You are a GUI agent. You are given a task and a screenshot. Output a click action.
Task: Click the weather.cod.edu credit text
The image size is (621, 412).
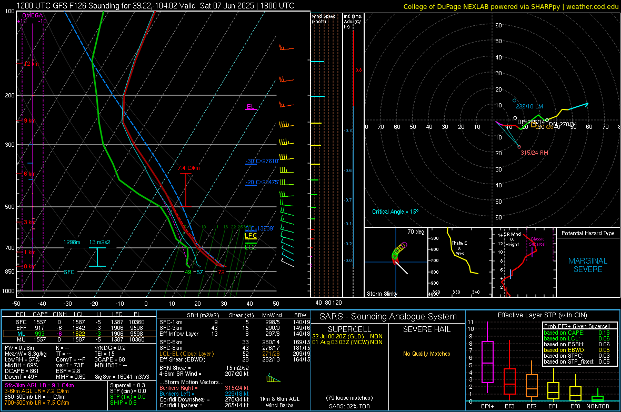point(511,6)
